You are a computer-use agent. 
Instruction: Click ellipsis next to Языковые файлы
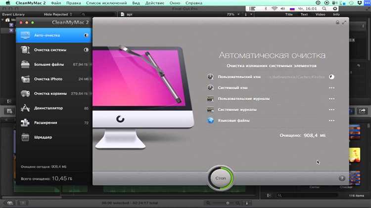click(x=332, y=121)
